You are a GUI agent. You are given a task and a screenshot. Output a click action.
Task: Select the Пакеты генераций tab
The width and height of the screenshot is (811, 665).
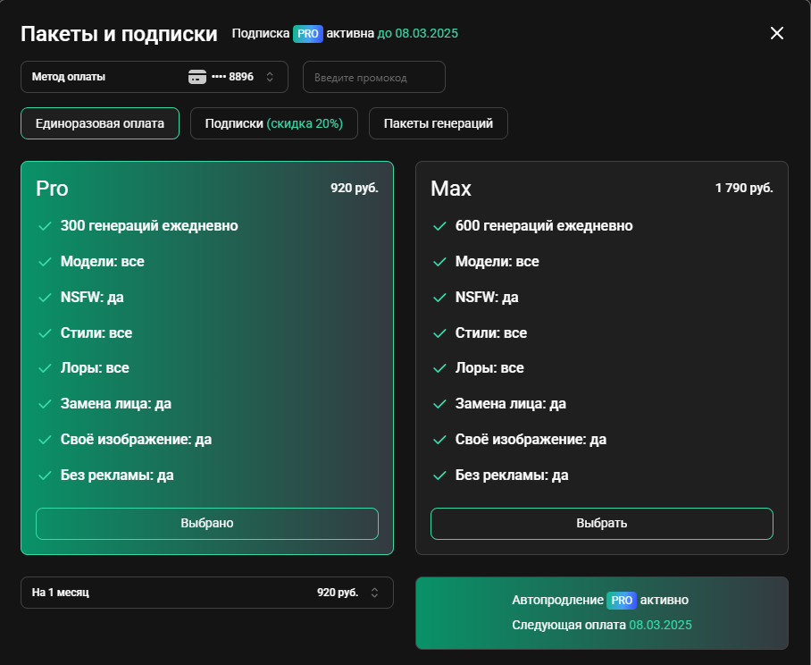pyautogui.click(x=438, y=123)
